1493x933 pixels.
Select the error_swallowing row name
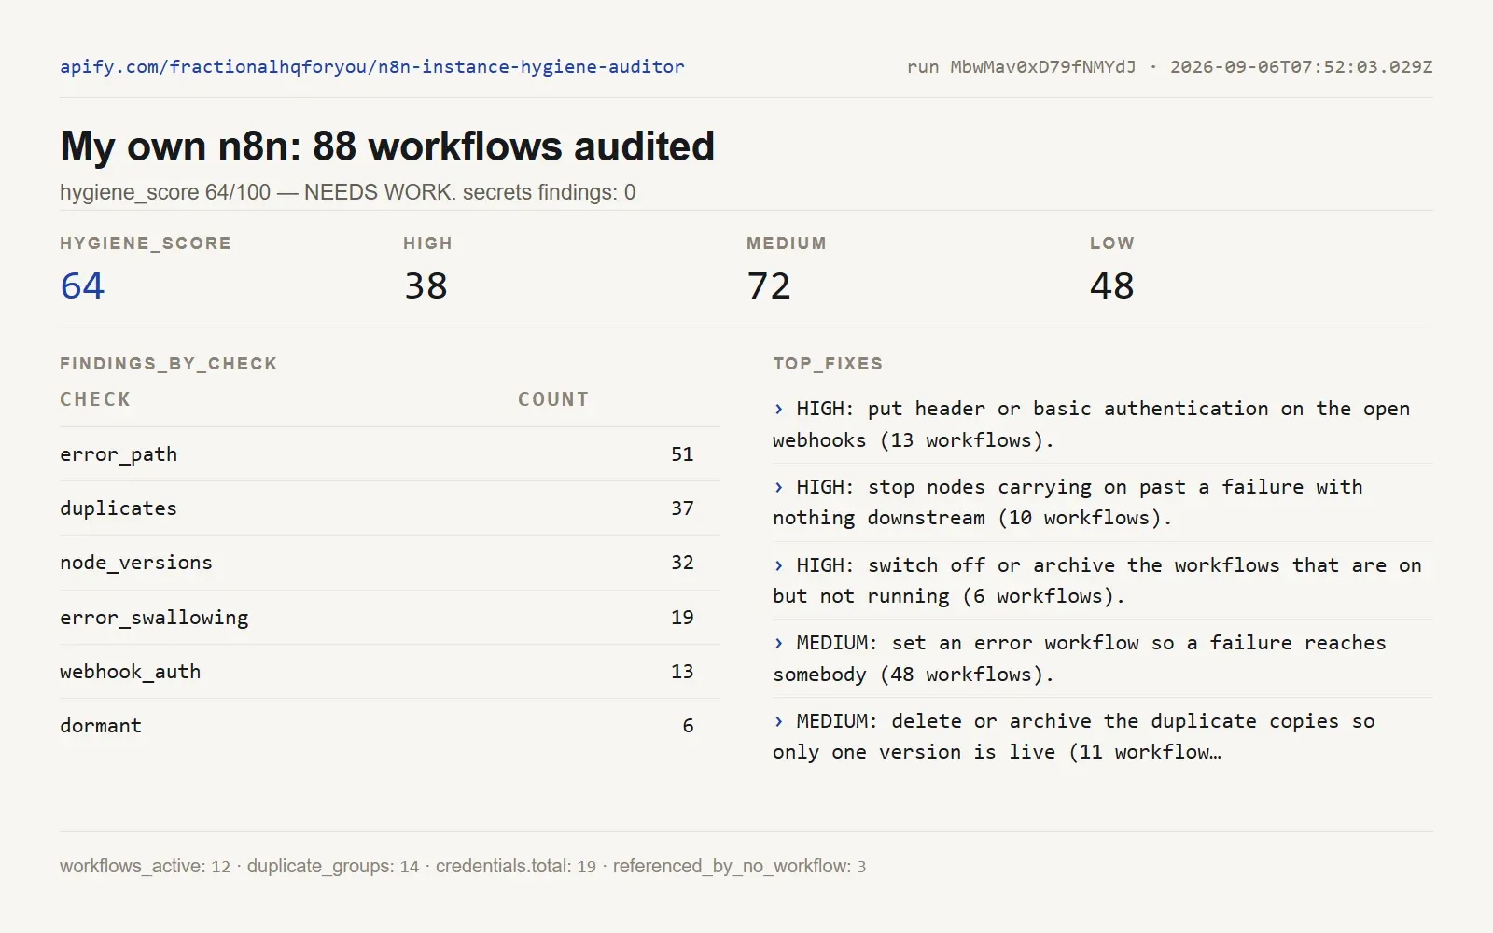(154, 618)
